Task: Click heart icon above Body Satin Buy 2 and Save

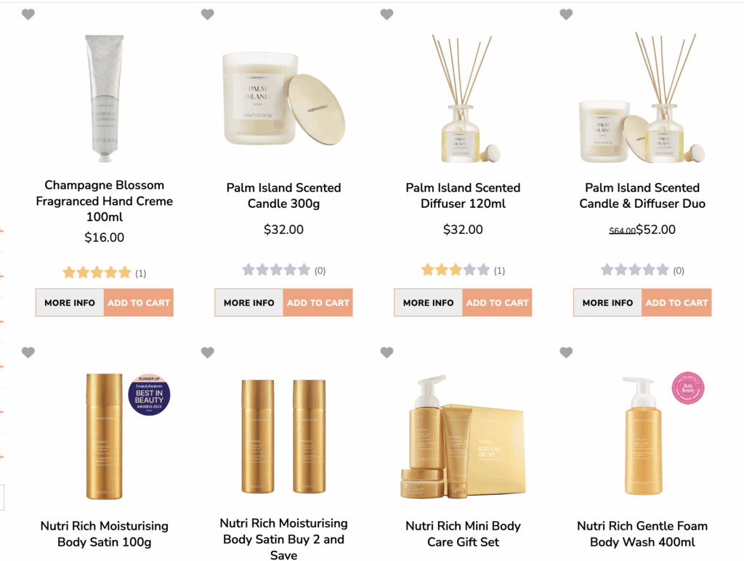Action: [x=207, y=352]
